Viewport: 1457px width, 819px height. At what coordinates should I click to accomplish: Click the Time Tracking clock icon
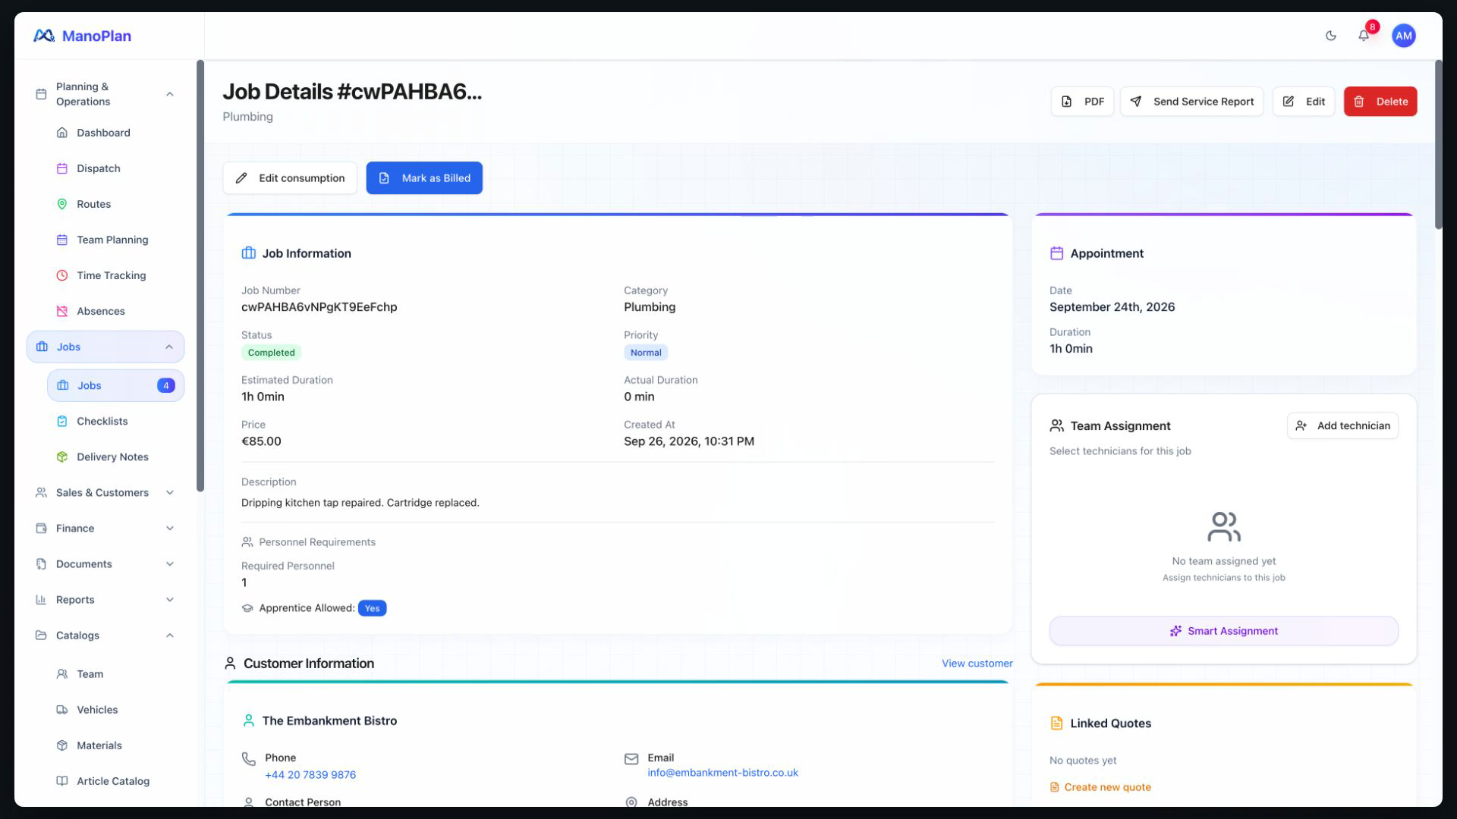point(62,275)
